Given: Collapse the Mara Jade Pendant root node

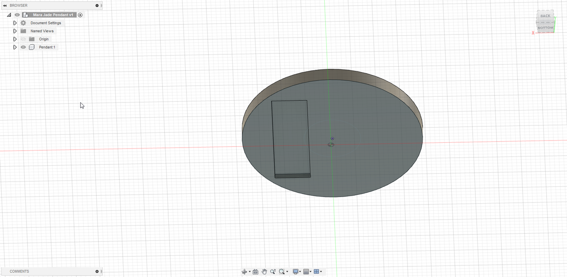Looking at the screenshot, I should pos(9,15).
